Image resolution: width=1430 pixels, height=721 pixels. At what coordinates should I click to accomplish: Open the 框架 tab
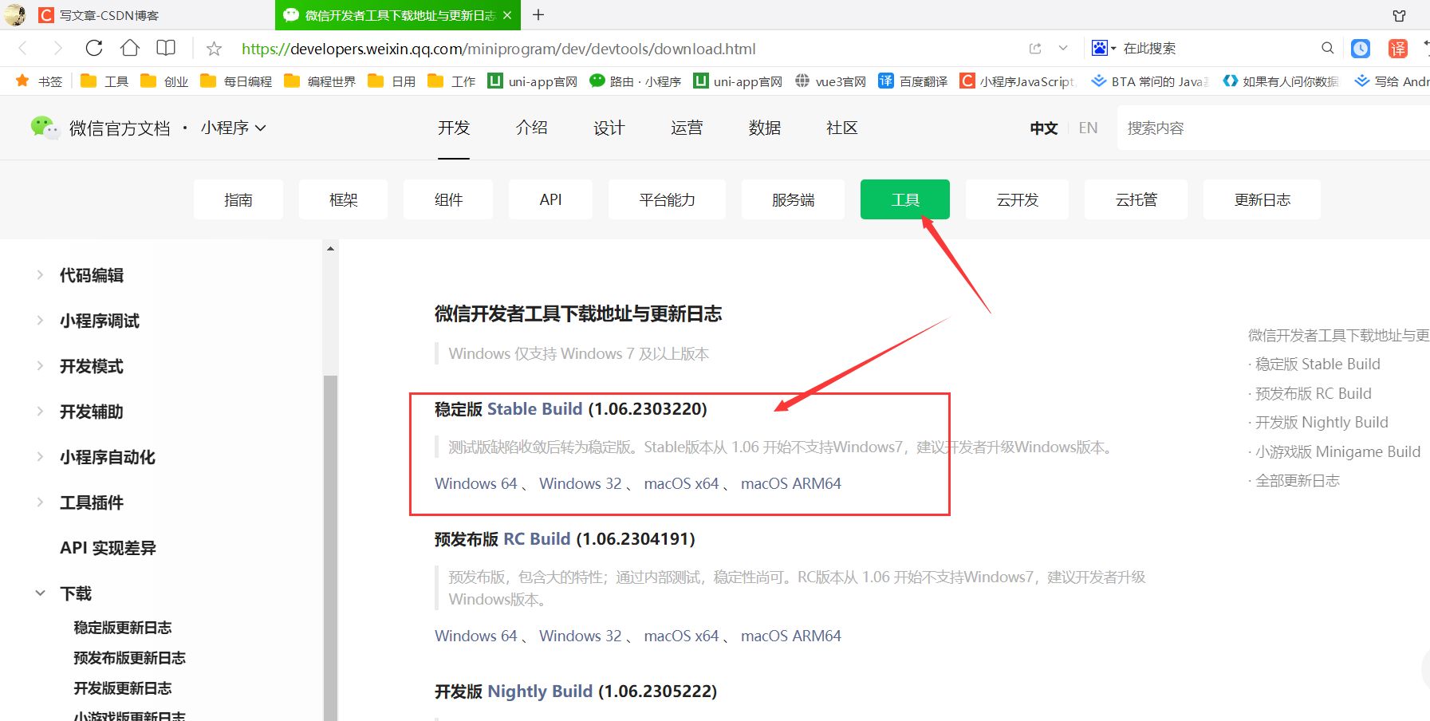click(344, 199)
